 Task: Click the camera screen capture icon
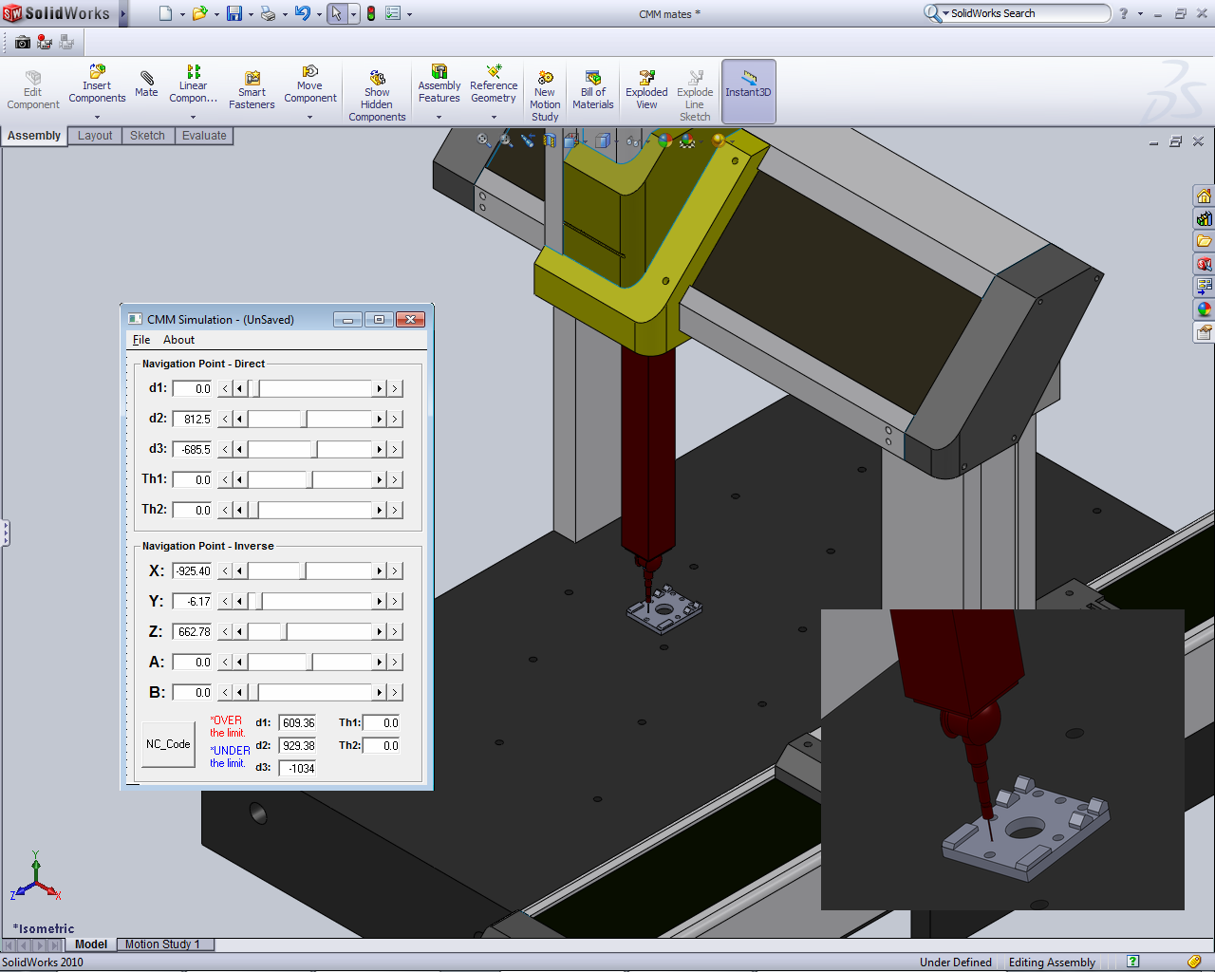tap(23, 42)
